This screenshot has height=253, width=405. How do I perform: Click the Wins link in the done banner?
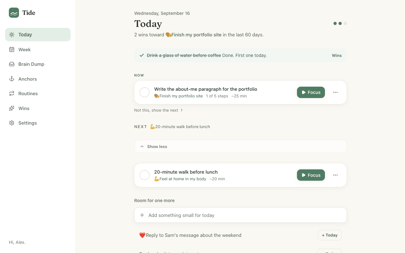(x=337, y=55)
